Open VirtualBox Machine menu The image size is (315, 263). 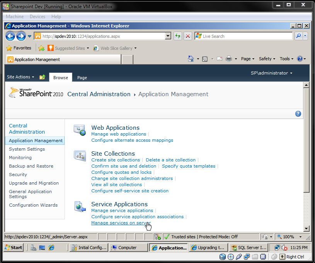[15, 17]
